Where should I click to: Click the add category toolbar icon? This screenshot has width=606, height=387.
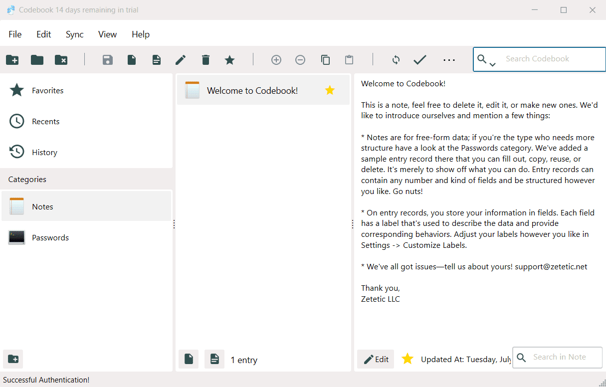click(12, 60)
